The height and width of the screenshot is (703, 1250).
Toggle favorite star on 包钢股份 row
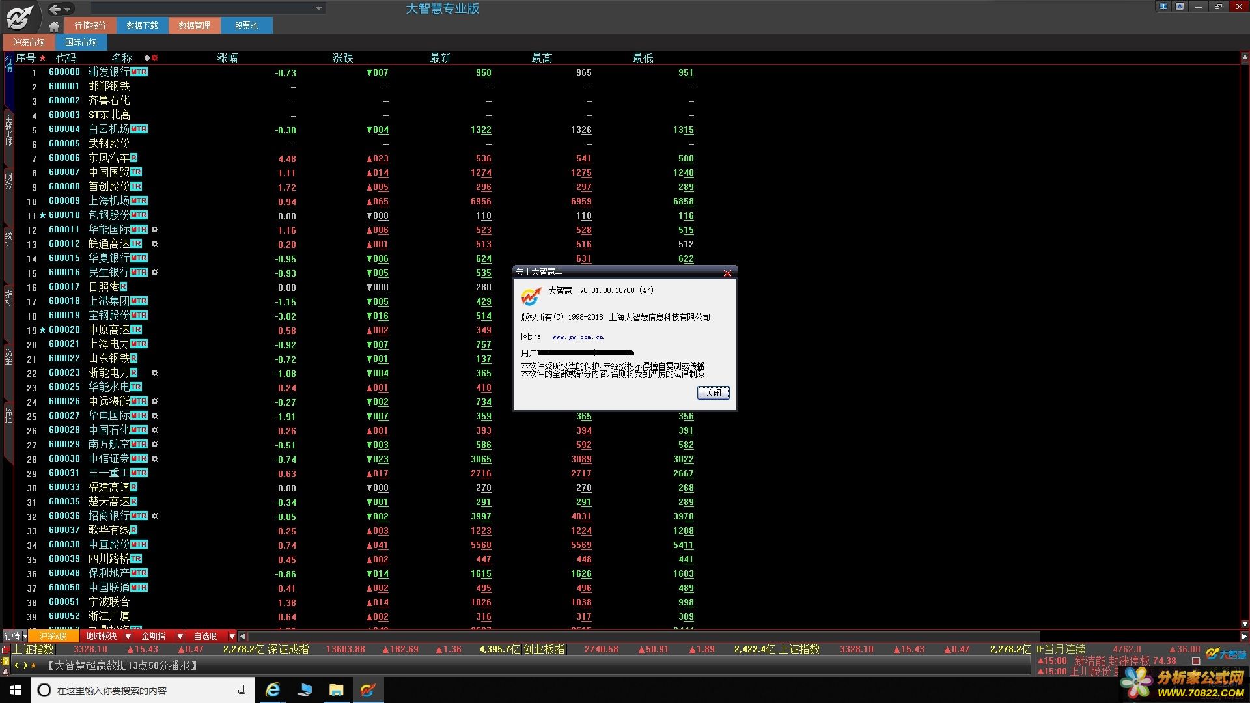(43, 215)
